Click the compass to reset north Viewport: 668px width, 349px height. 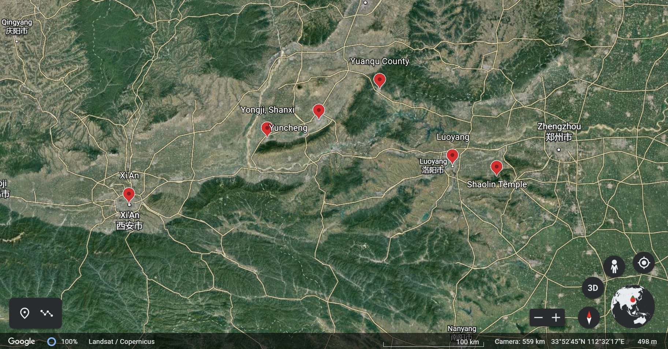[x=589, y=318]
